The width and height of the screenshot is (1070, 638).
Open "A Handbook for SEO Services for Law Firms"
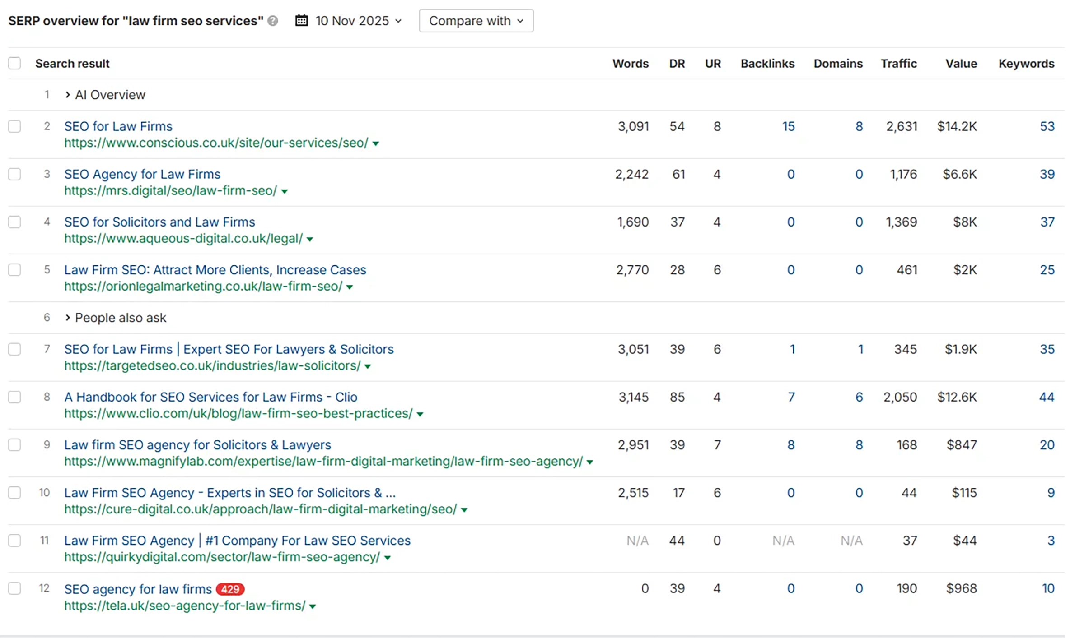click(x=210, y=397)
